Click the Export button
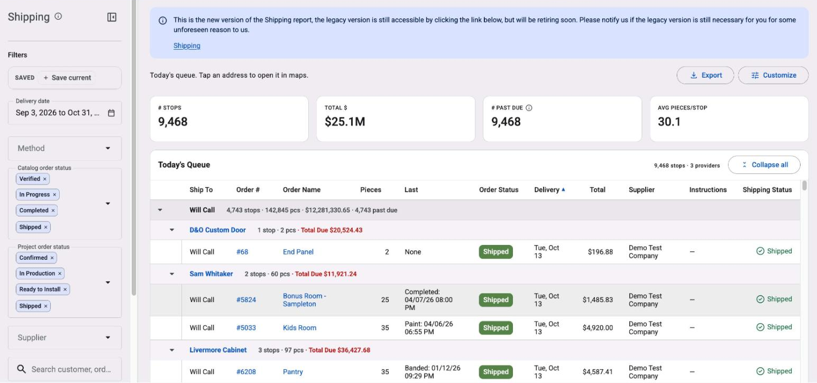The image size is (817, 383). pyautogui.click(x=705, y=75)
